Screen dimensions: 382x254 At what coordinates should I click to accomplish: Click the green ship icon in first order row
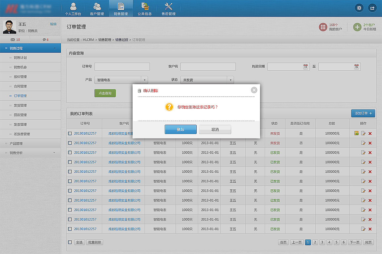pos(356,133)
